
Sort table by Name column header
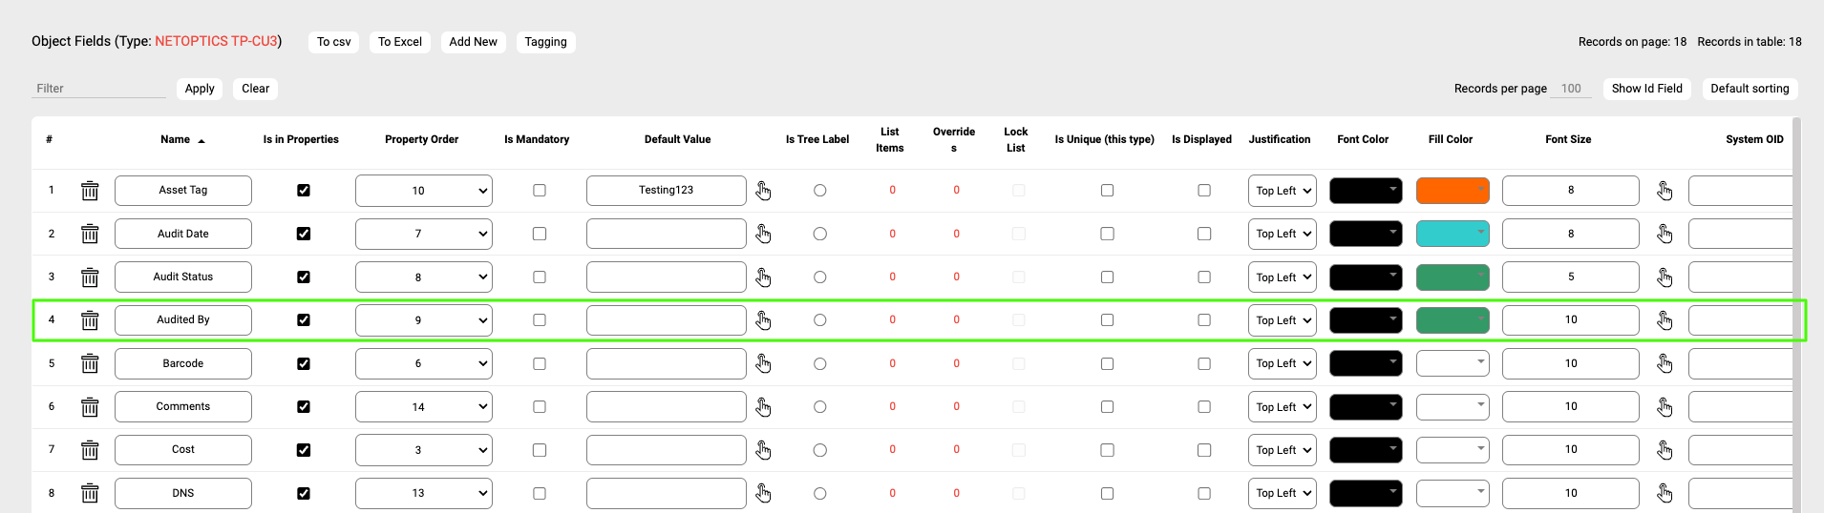point(176,139)
